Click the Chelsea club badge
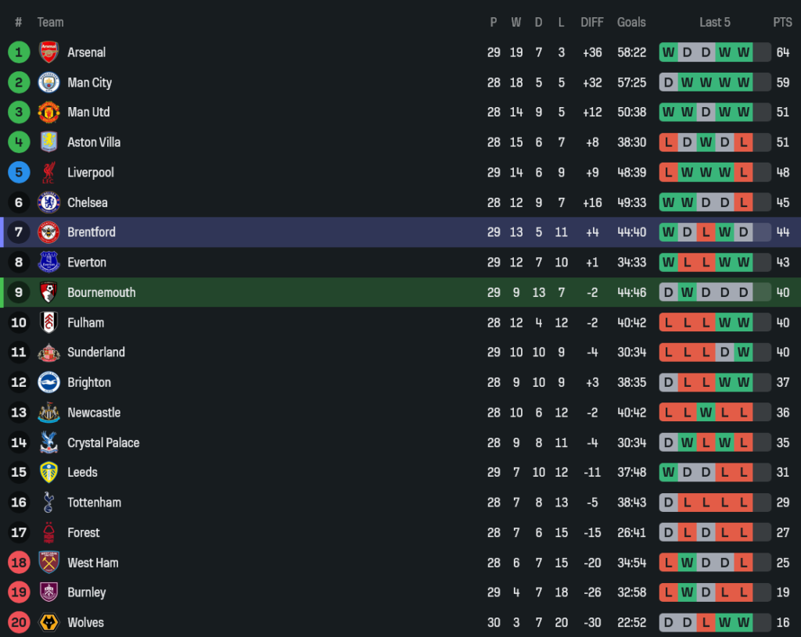The width and height of the screenshot is (801, 637). click(48, 202)
